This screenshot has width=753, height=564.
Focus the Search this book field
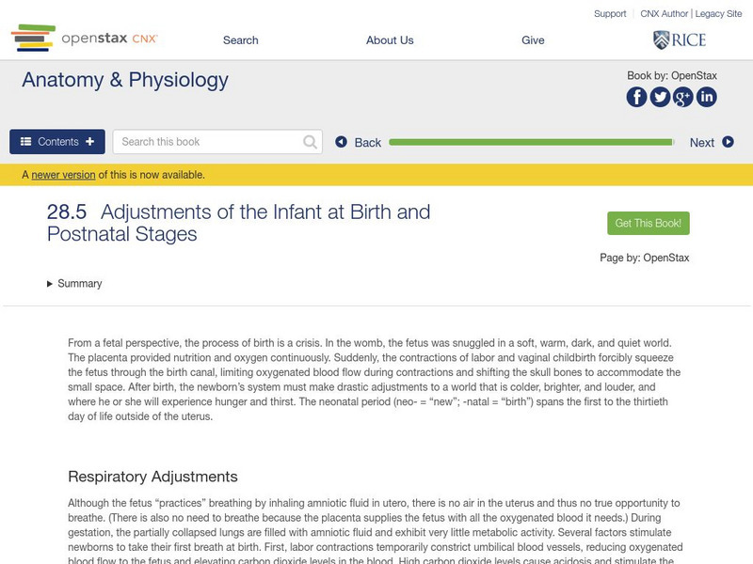coord(209,142)
